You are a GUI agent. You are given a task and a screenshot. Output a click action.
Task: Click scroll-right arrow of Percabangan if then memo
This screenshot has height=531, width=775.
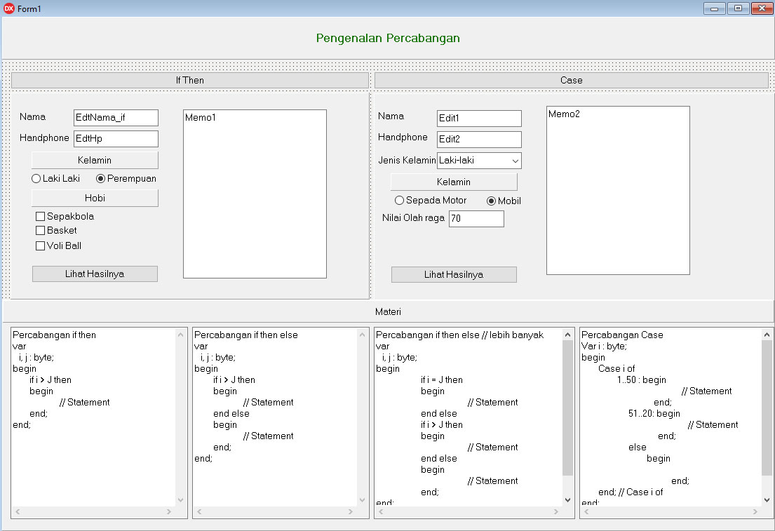[x=169, y=512]
